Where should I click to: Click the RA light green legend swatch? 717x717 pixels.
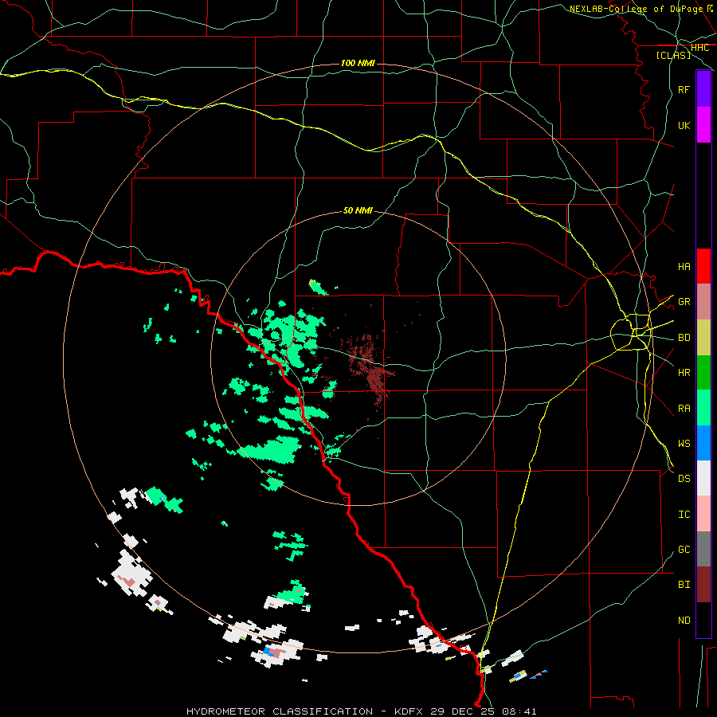click(703, 408)
